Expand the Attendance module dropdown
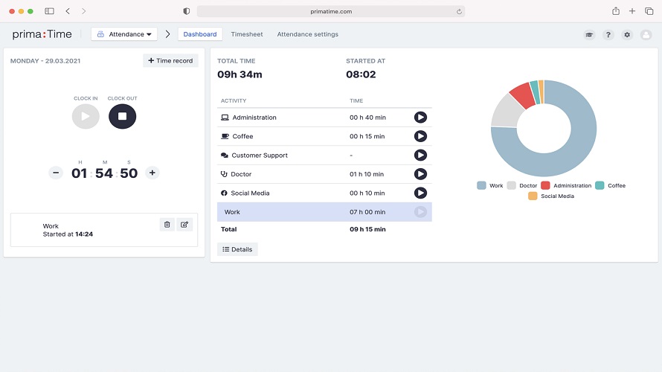 pyautogui.click(x=124, y=34)
